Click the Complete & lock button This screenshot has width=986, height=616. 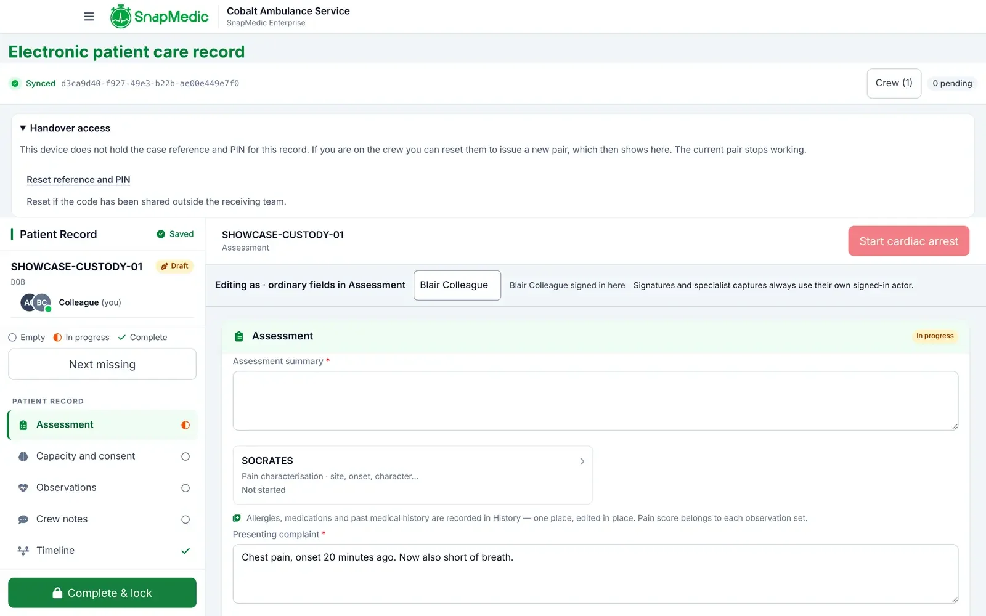point(102,593)
